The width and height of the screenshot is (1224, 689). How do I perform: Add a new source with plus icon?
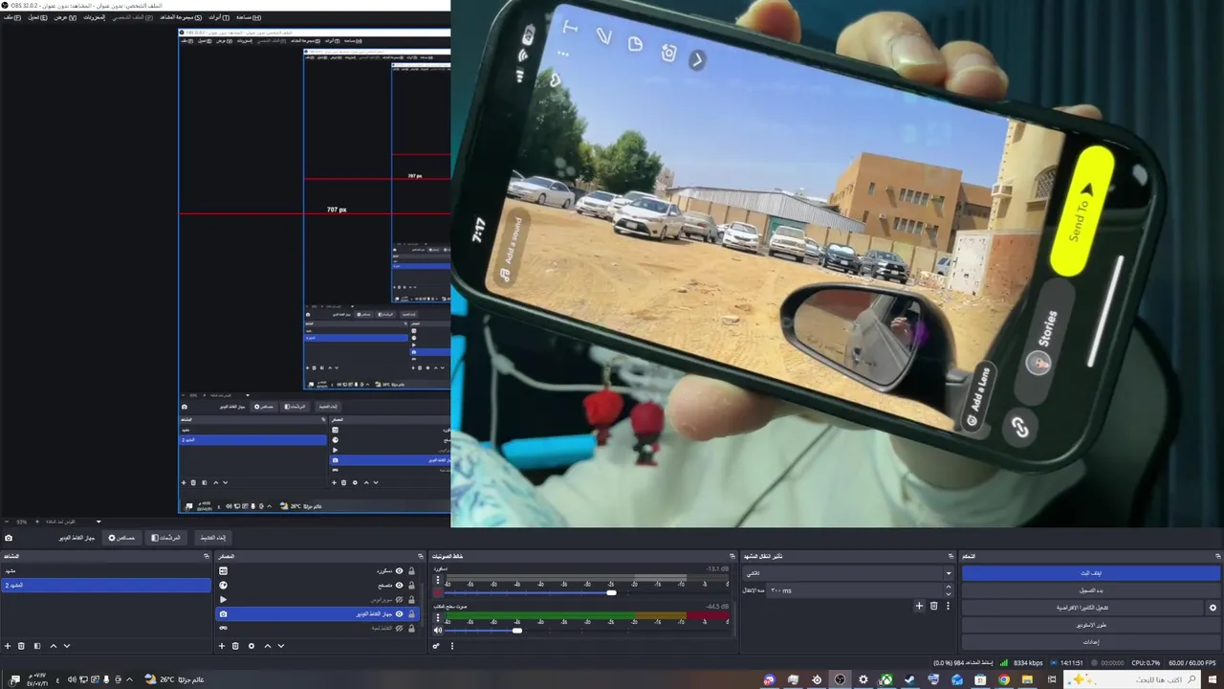click(x=222, y=646)
